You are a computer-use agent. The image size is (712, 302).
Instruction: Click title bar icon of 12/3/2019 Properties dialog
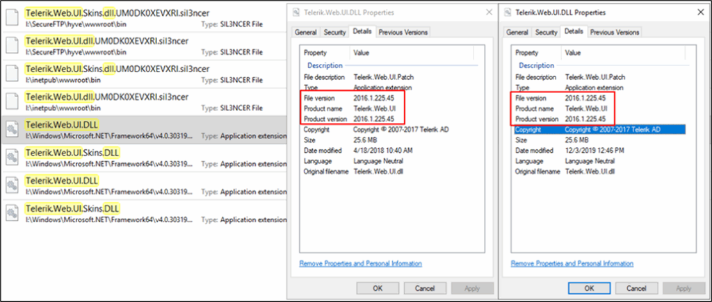(x=508, y=12)
